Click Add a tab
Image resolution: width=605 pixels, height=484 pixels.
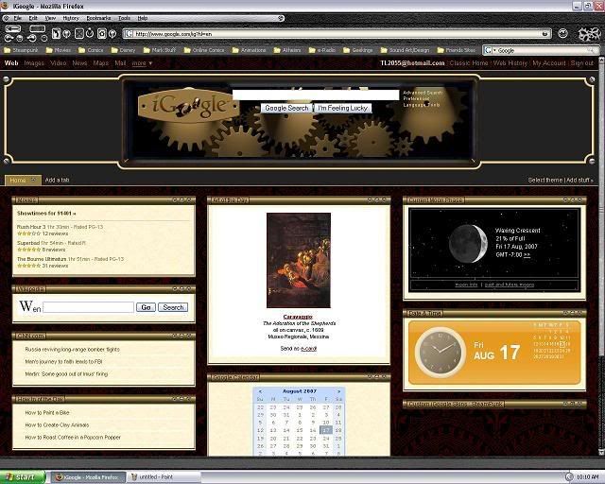(x=57, y=180)
